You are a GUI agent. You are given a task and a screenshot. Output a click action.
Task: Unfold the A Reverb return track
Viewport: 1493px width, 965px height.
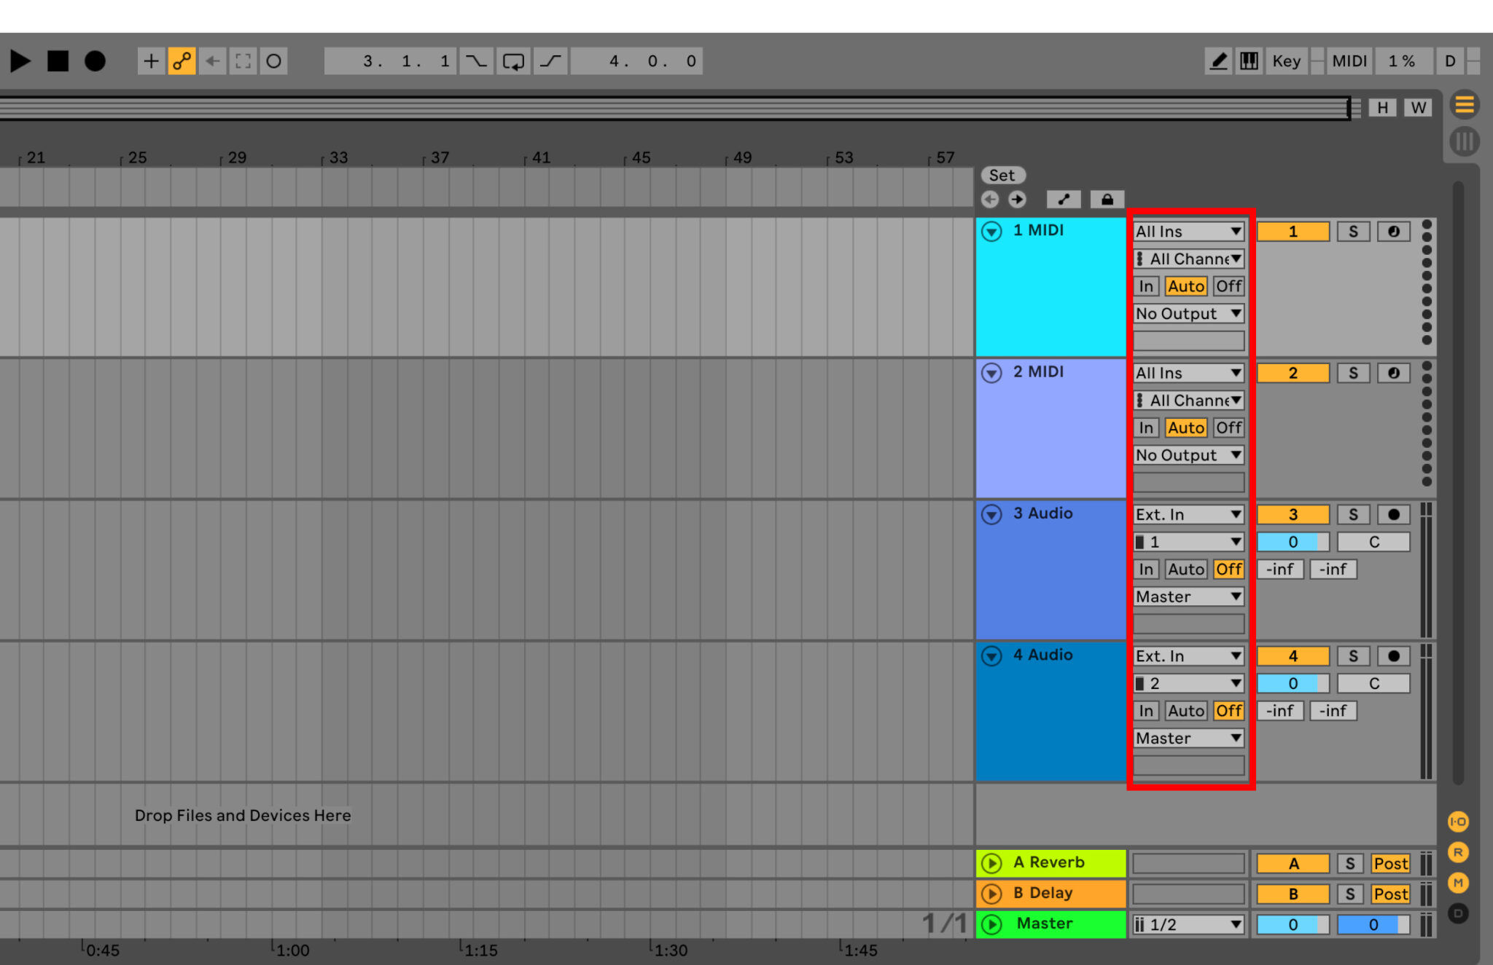991,864
